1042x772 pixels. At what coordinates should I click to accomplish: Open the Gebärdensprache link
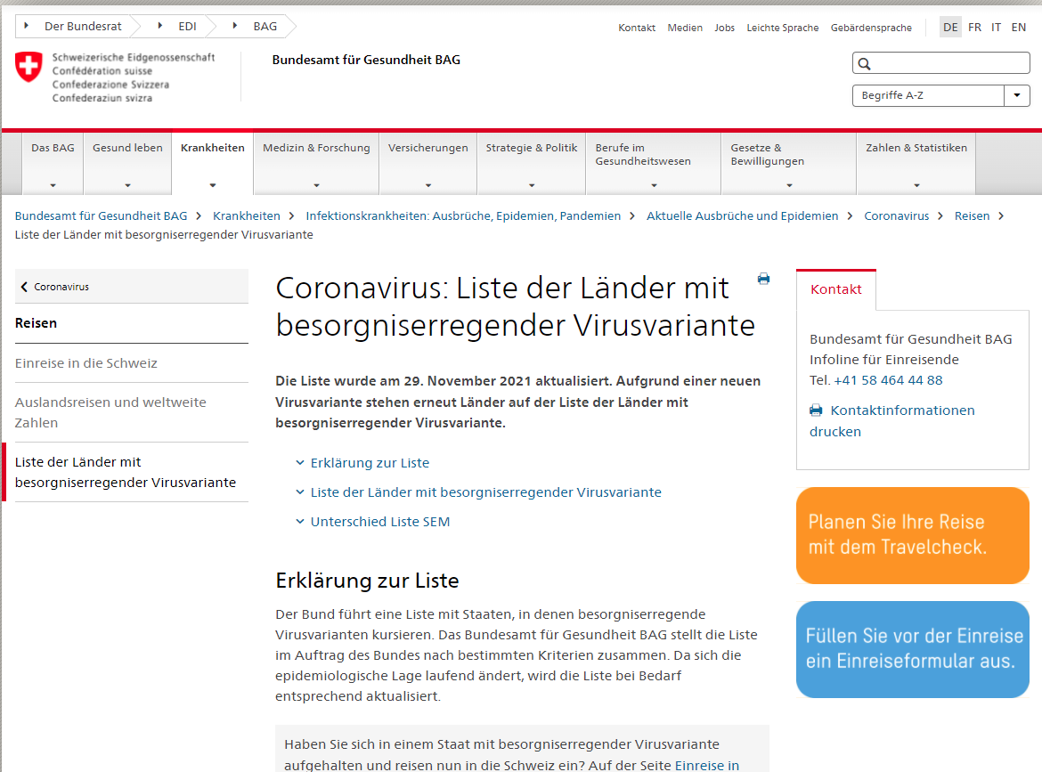click(x=871, y=28)
